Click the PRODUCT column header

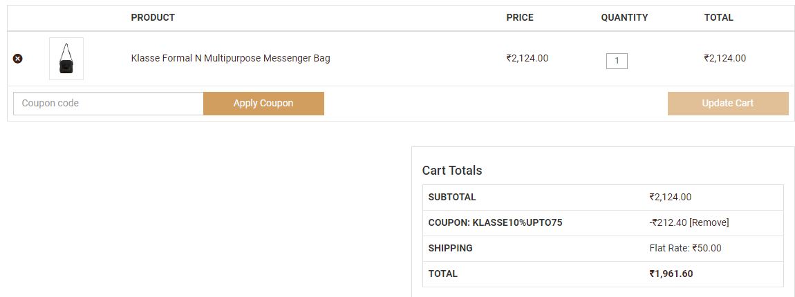click(153, 17)
